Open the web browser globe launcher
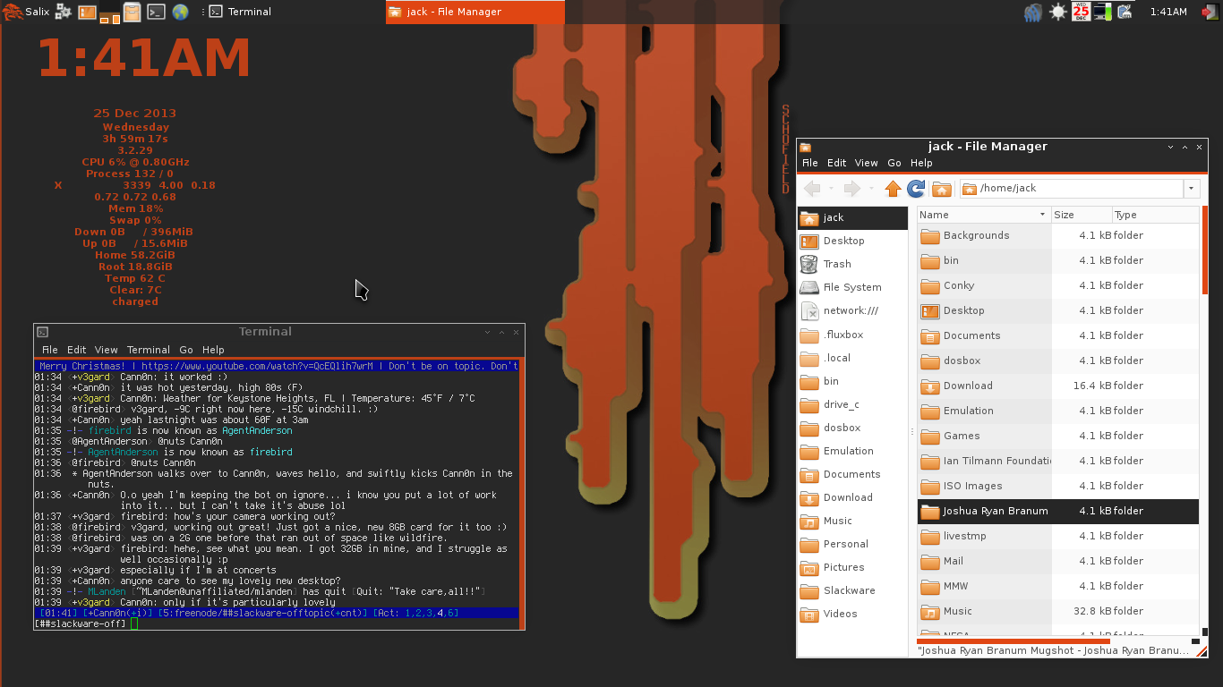 pyautogui.click(x=180, y=12)
